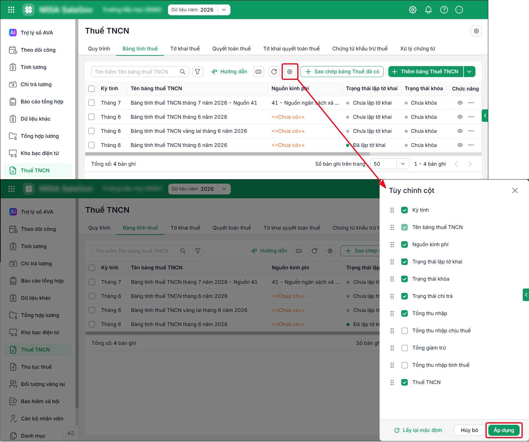Uncheck the Nguồn kinh phí column option

click(405, 245)
